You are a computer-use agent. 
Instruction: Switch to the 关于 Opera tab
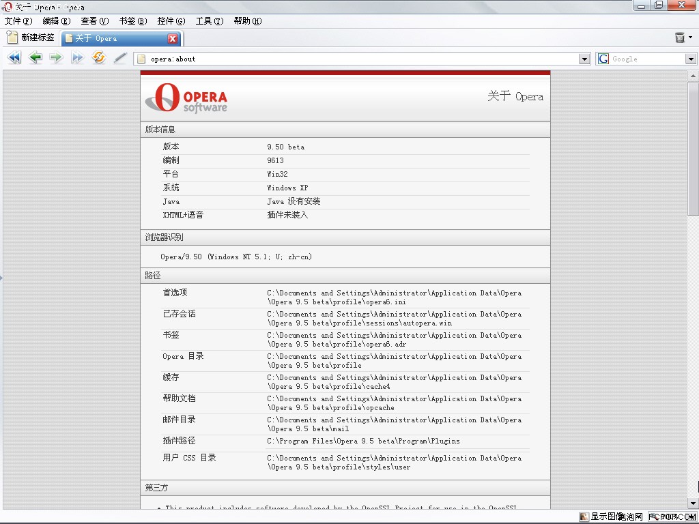click(x=122, y=38)
